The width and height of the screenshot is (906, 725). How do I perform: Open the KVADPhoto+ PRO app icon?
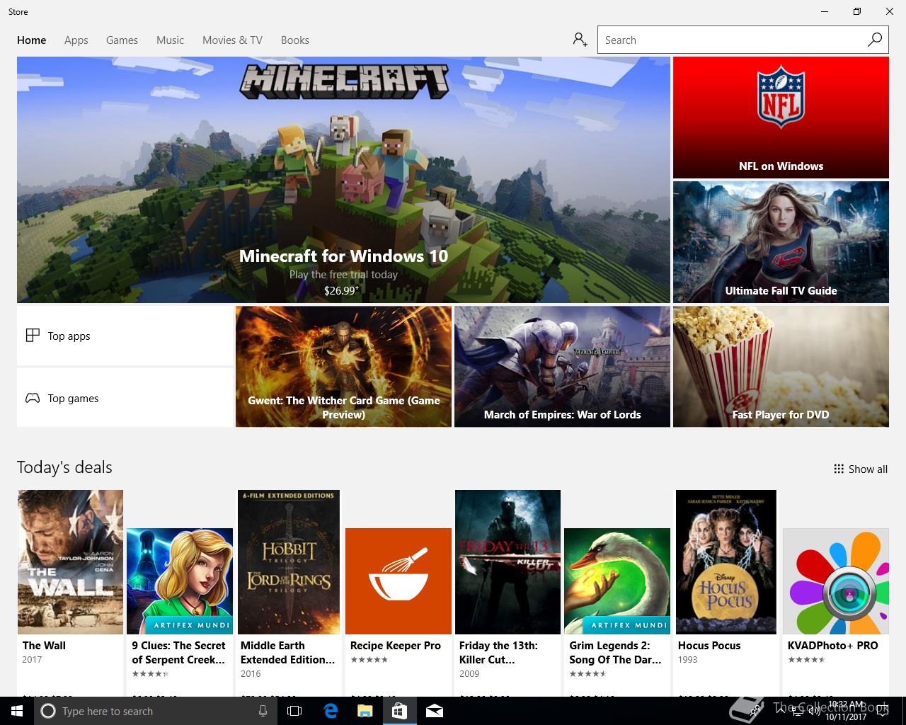tap(836, 581)
